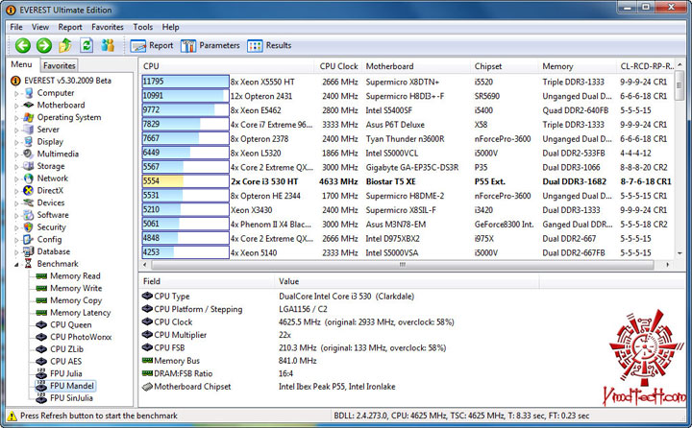Viewport: 692px width, 428px height.
Task: Sort by CPU Clock column header
Action: [x=338, y=66]
